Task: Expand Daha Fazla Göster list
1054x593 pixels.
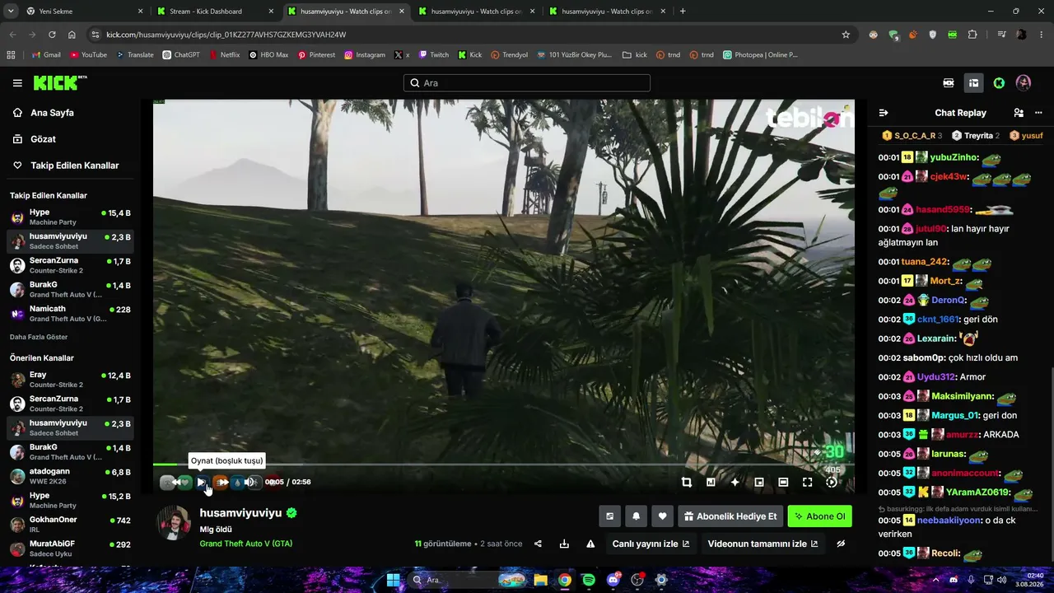Action: pos(39,337)
